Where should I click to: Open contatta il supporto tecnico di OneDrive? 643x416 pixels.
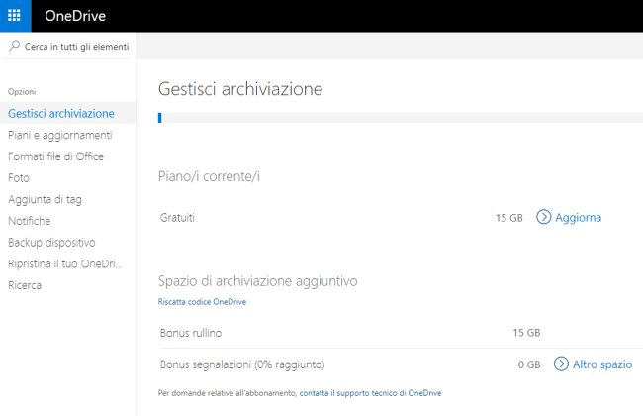(370, 393)
